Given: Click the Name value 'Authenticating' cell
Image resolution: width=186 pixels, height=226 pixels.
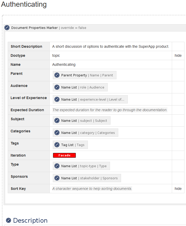Looking at the screenshot, I should tap(64, 64).
